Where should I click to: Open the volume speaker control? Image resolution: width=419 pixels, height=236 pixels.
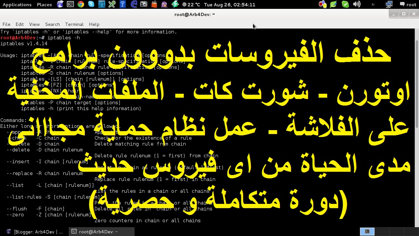pos(357,4)
